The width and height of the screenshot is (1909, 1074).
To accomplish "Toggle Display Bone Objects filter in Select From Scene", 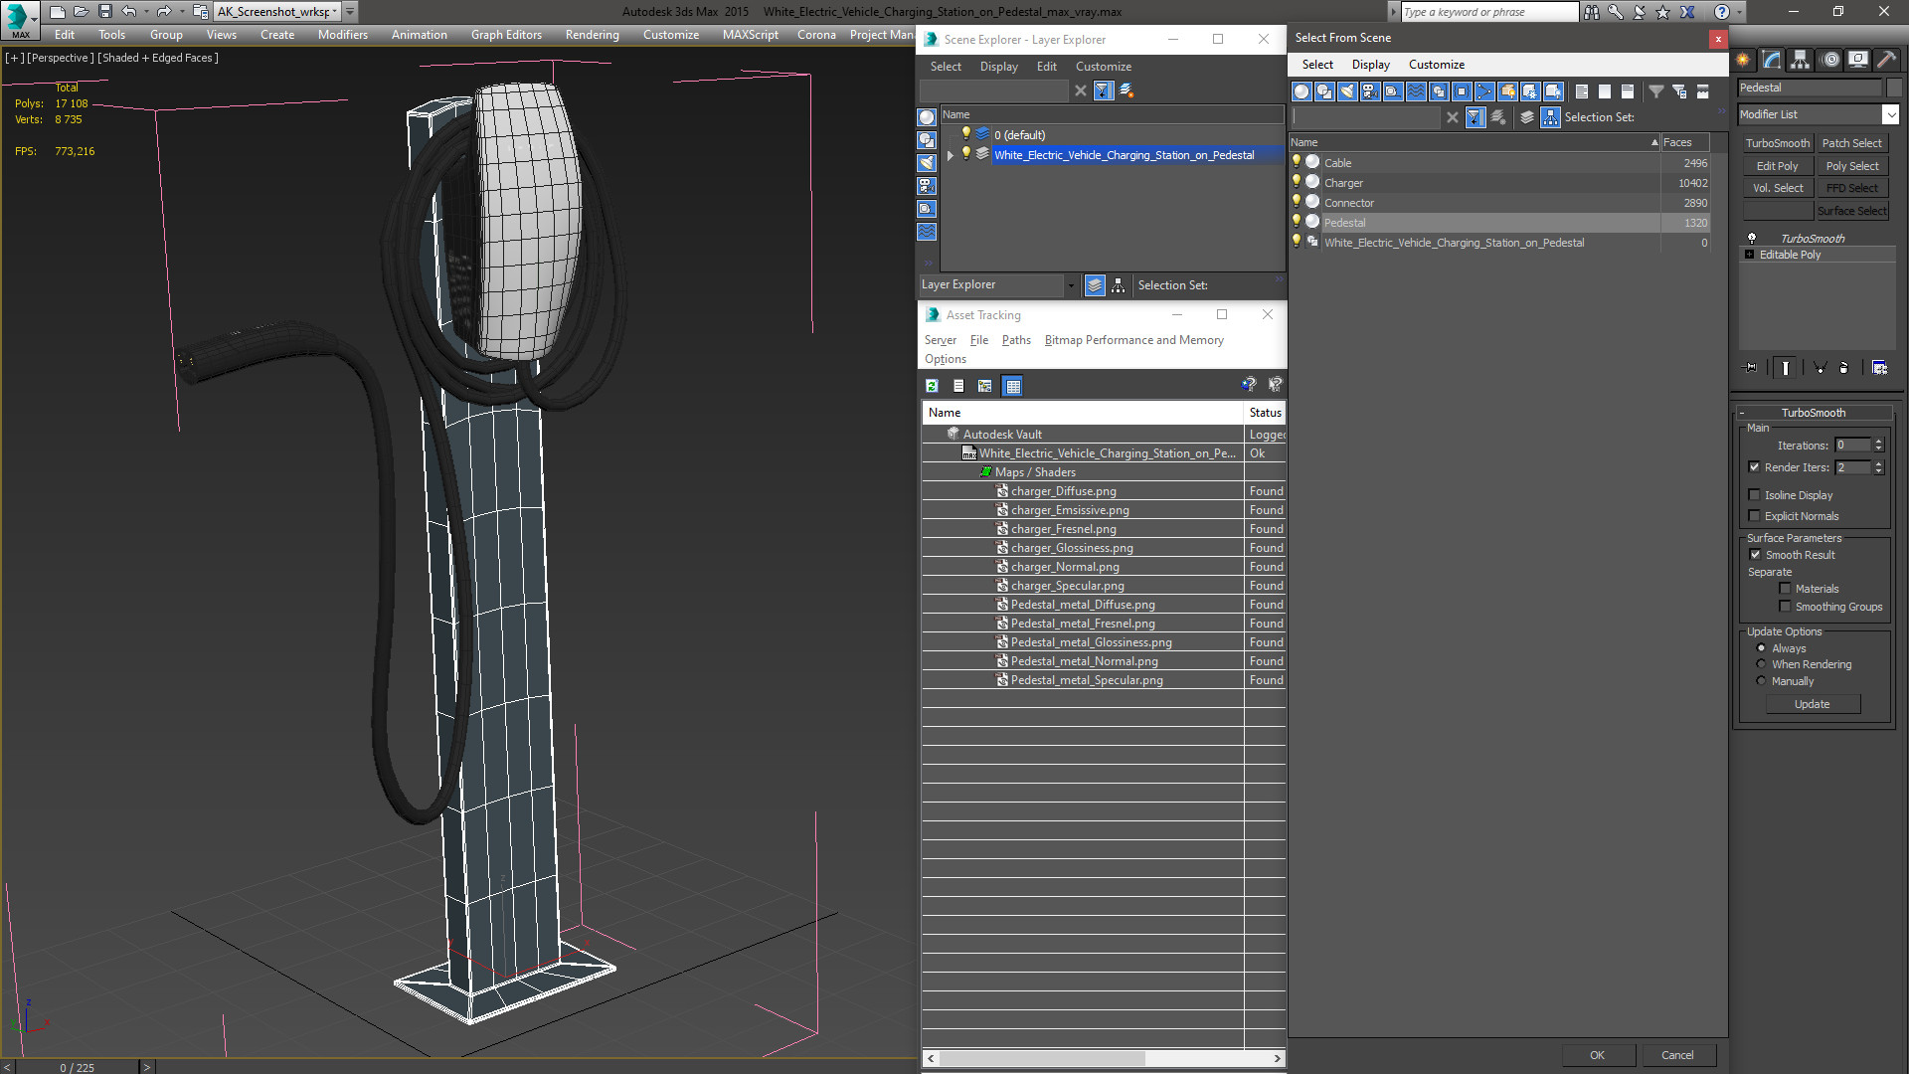I will (1484, 91).
